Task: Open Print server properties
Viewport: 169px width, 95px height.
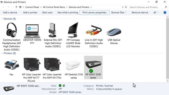Action: coord(95,12)
